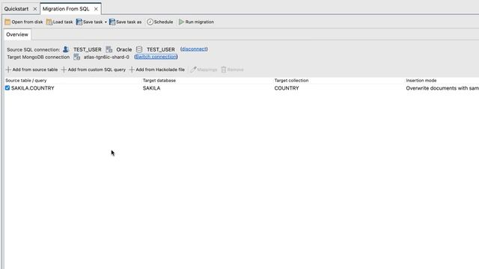Click the COUNTRY target collection cell
The height and width of the screenshot is (269, 479).
pos(287,88)
